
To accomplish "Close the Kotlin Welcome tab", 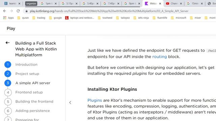I will coord(160,4).
